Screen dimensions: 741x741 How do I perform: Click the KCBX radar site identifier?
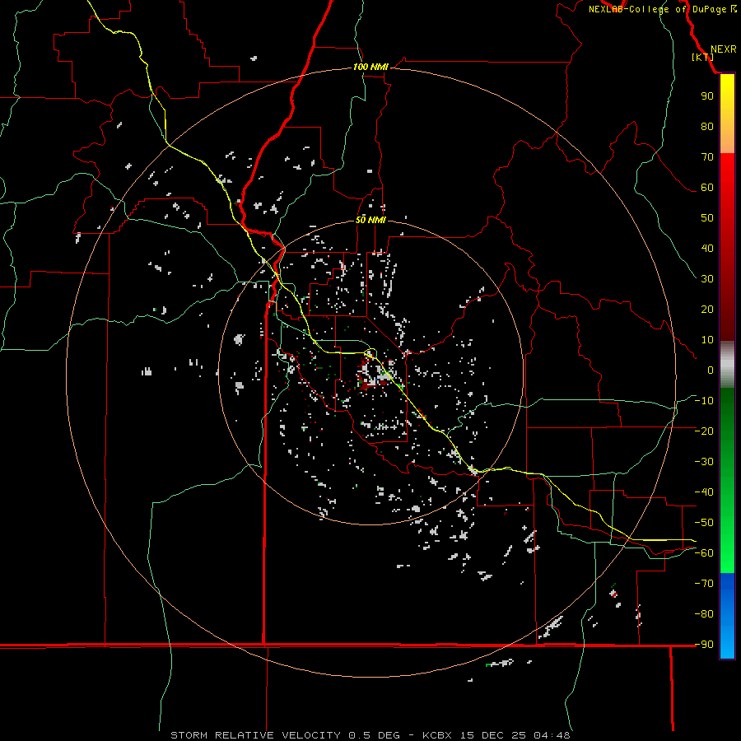pyautogui.click(x=437, y=735)
